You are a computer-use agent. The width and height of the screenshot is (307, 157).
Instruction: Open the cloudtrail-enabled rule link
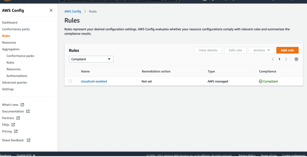pos(94,81)
